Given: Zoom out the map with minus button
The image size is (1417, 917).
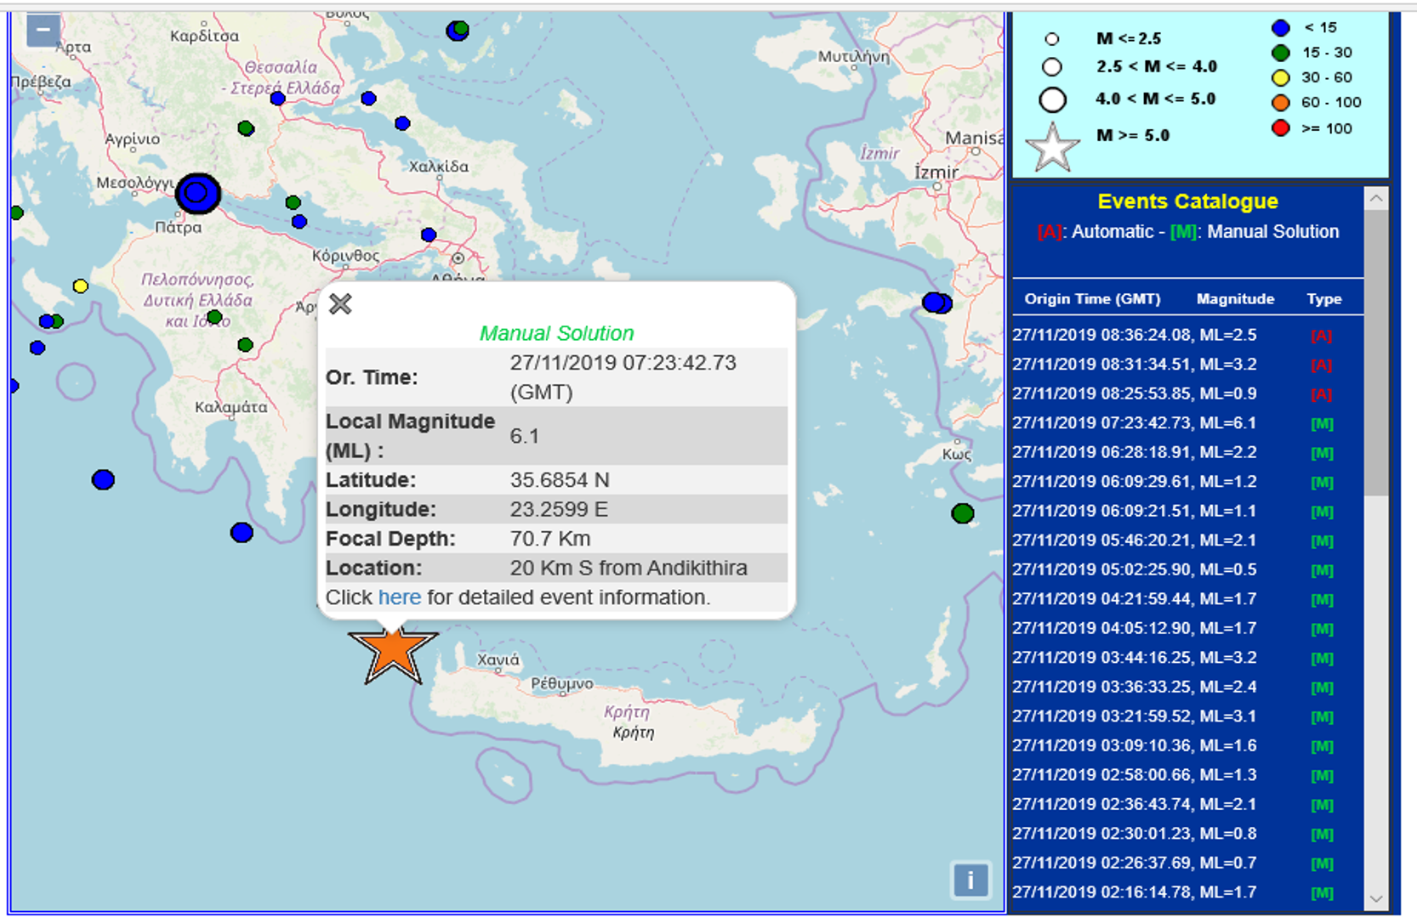Looking at the screenshot, I should [43, 31].
